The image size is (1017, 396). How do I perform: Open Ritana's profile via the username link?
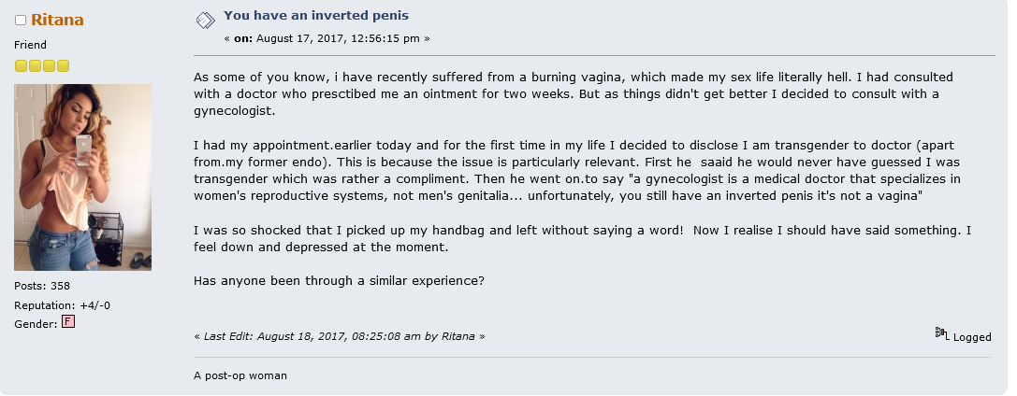point(57,20)
